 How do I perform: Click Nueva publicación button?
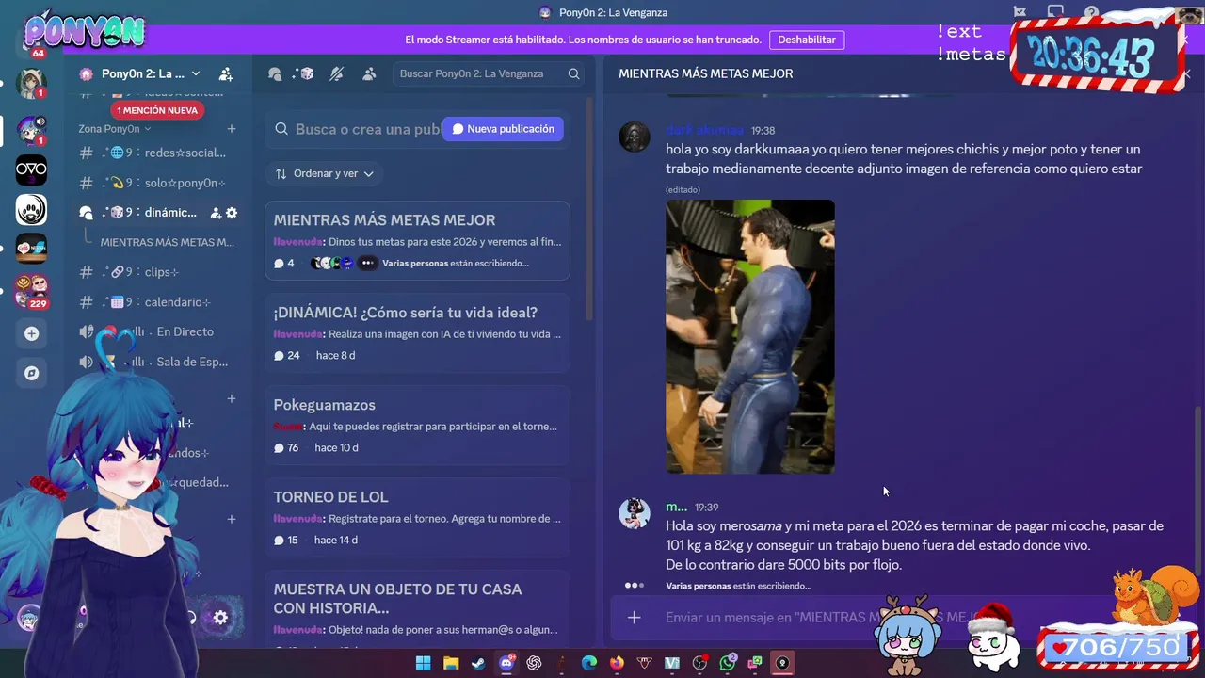(503, 129)
